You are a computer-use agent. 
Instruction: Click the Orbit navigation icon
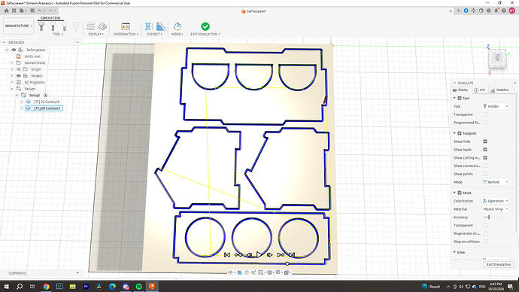coord(230,272)
